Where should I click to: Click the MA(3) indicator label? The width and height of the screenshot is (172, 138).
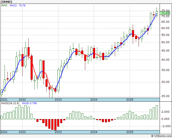coord(13,5)
